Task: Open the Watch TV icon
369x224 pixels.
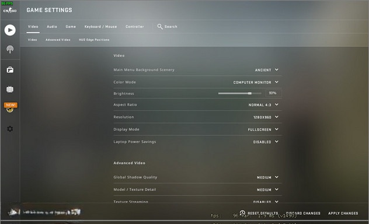Action: point(10,89)
